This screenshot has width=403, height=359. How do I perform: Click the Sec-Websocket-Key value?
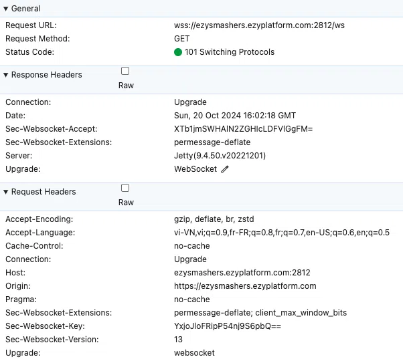pyautogui.click(x=228, y=326)
